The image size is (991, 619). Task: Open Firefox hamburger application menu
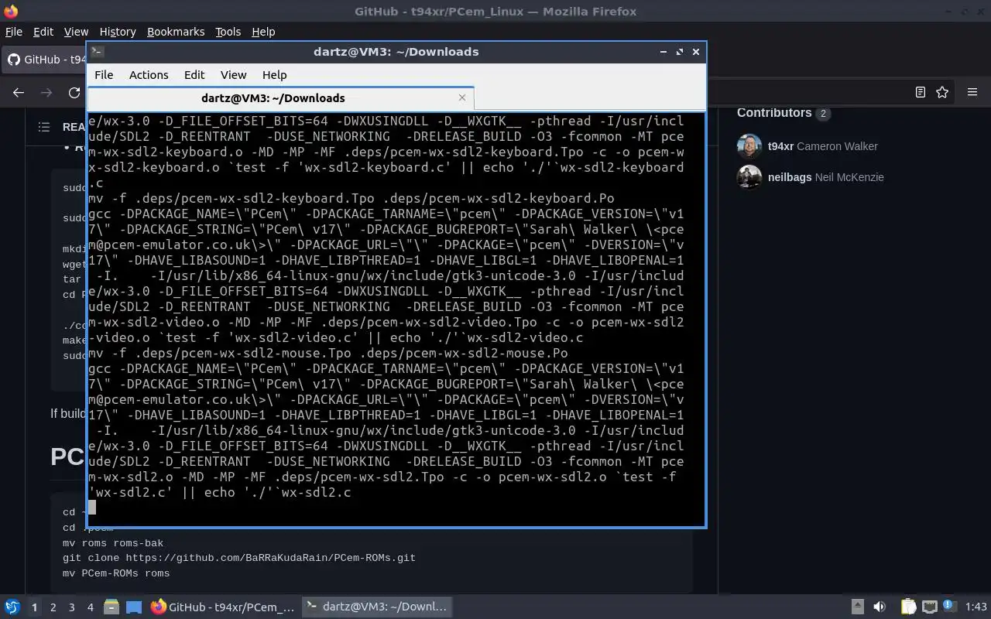coord(972,92)
